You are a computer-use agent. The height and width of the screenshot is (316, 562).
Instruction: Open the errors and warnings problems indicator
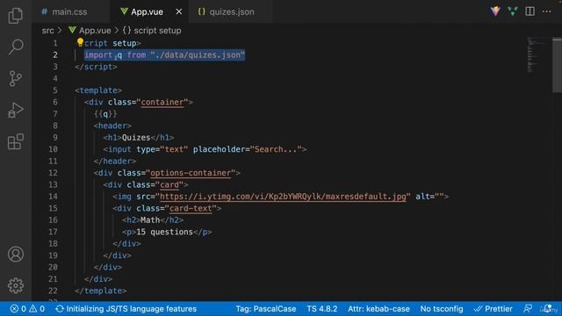point(27,309)
